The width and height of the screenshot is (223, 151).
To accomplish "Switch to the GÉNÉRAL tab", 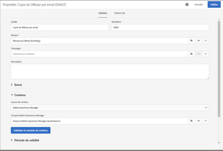I will point(103,13).
